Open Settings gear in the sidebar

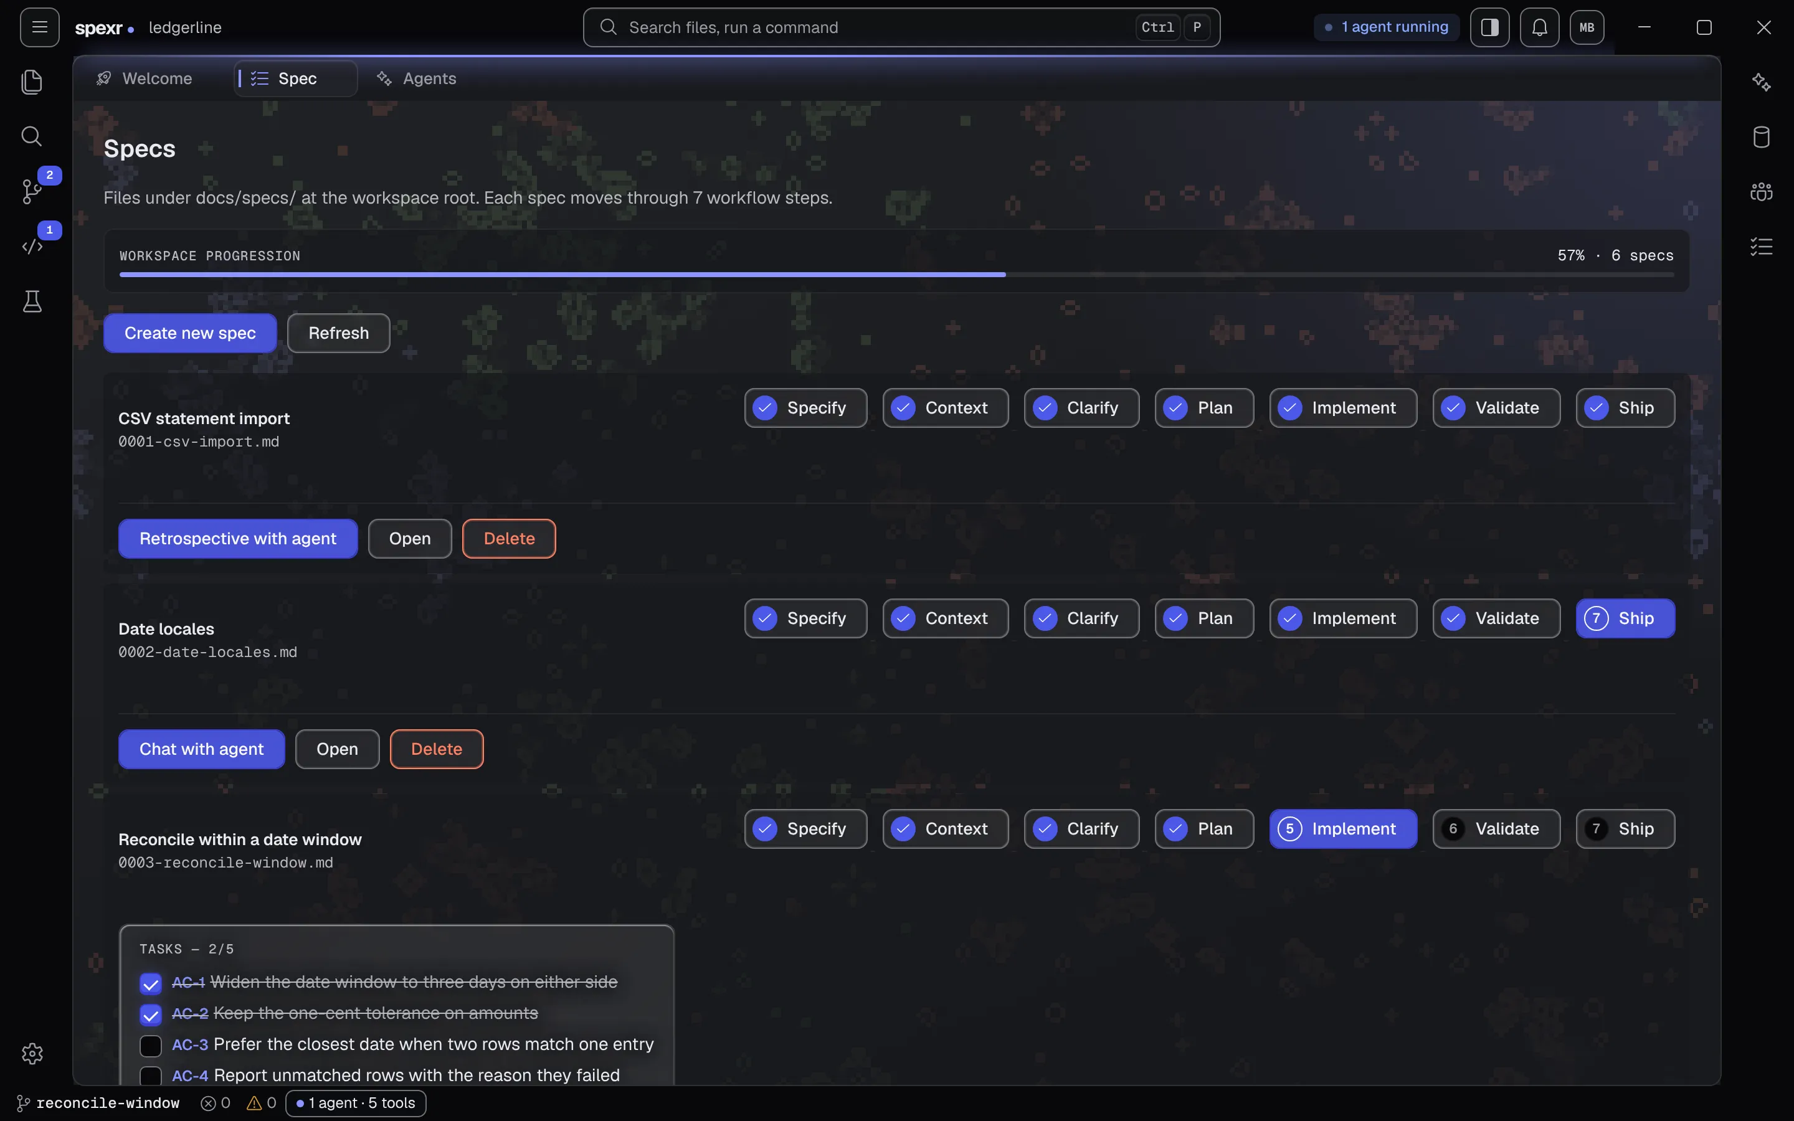[x=32, y=1054]
